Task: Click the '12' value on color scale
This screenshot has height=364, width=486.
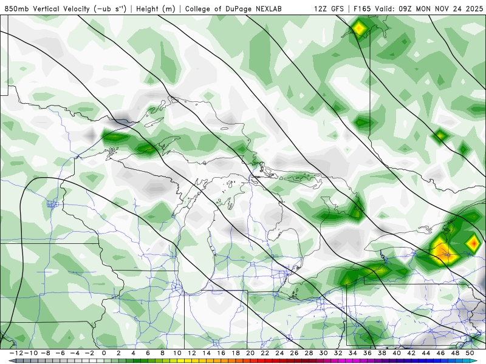Action: (192, 353)
